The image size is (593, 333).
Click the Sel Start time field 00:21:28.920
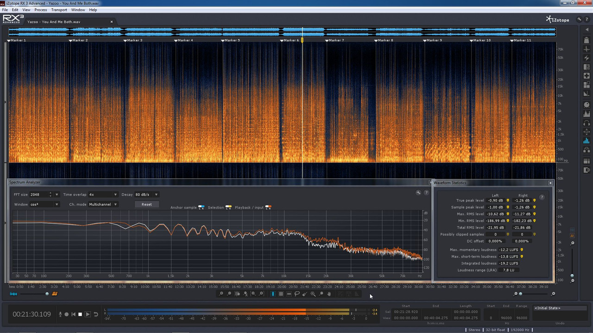pyautogui.click(x=405, y=312)
